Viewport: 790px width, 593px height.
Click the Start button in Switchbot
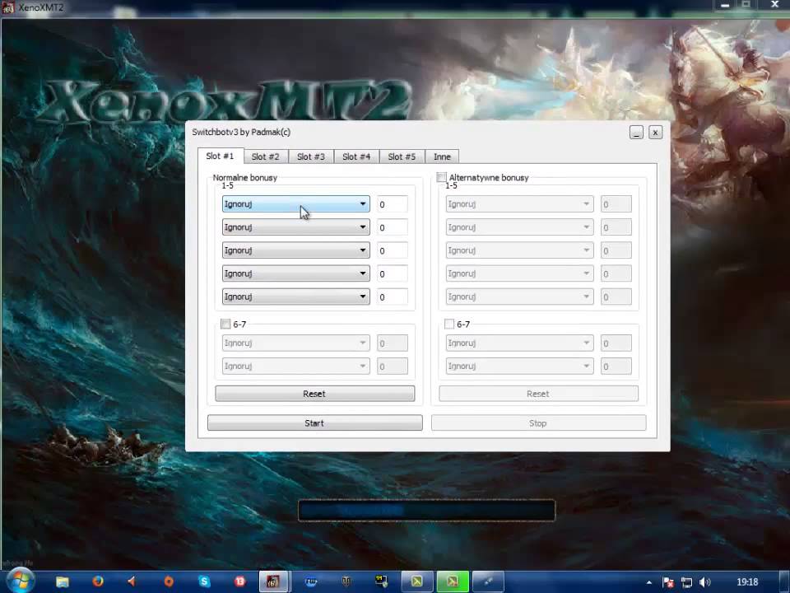point(315,423)
